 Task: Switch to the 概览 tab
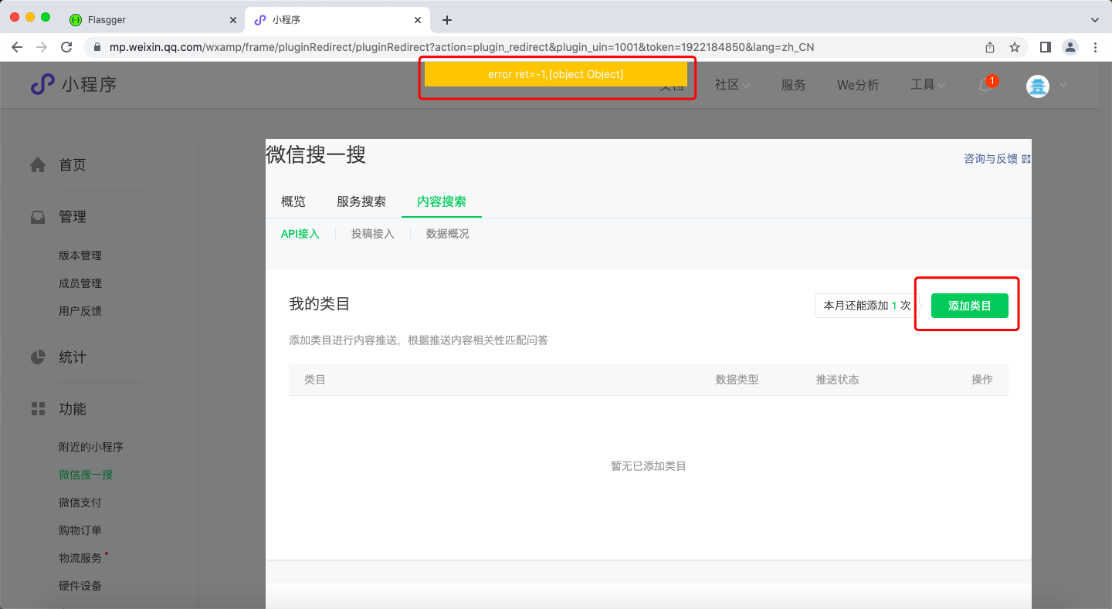[x=293, y=201]
